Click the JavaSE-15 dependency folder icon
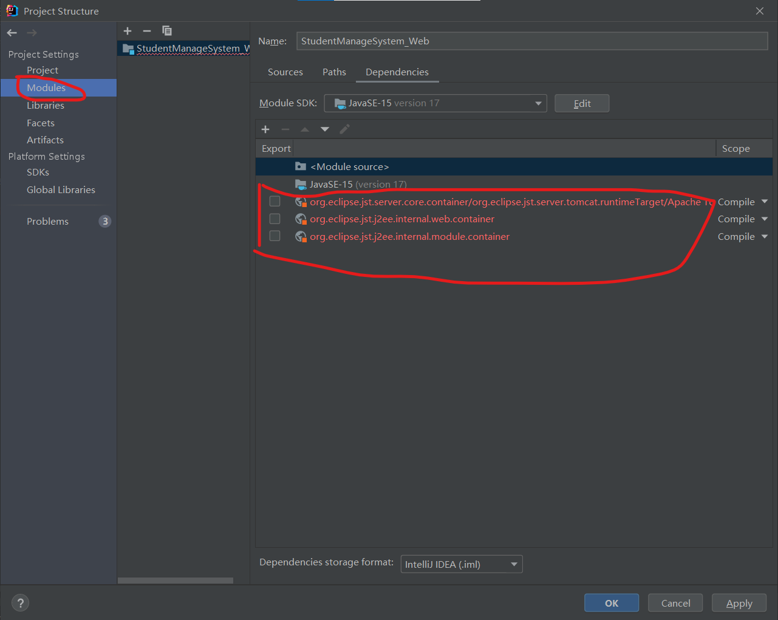Screen dimensions: 778x620 301,184
